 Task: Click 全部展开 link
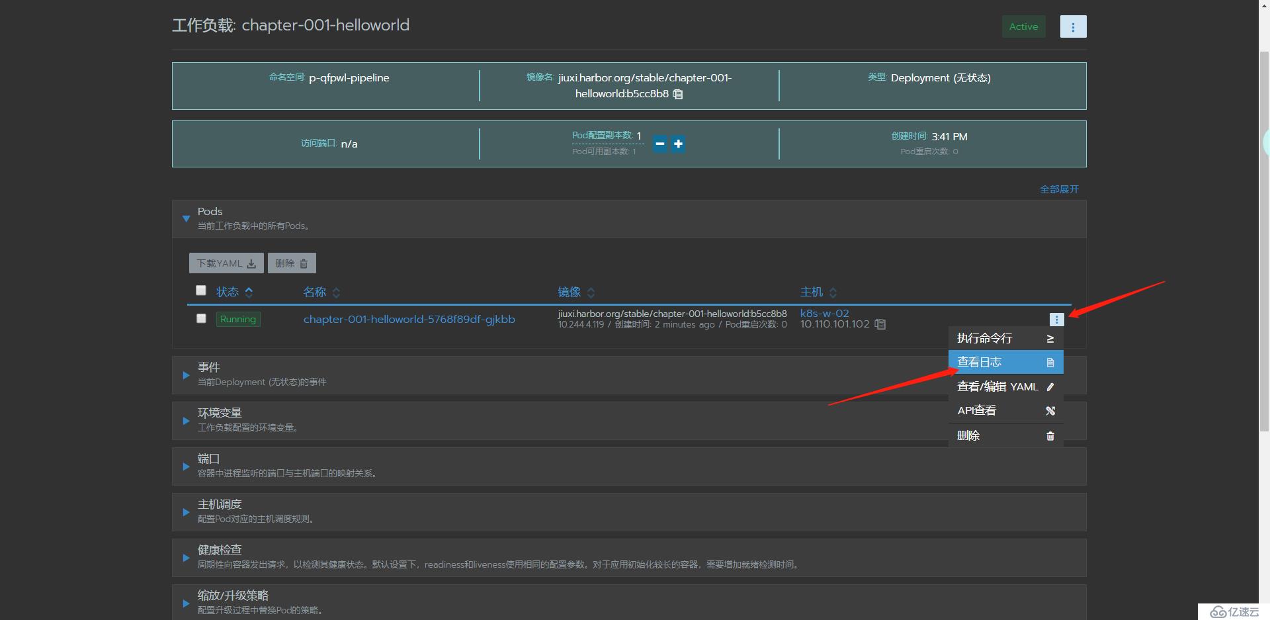(1059, 189)
